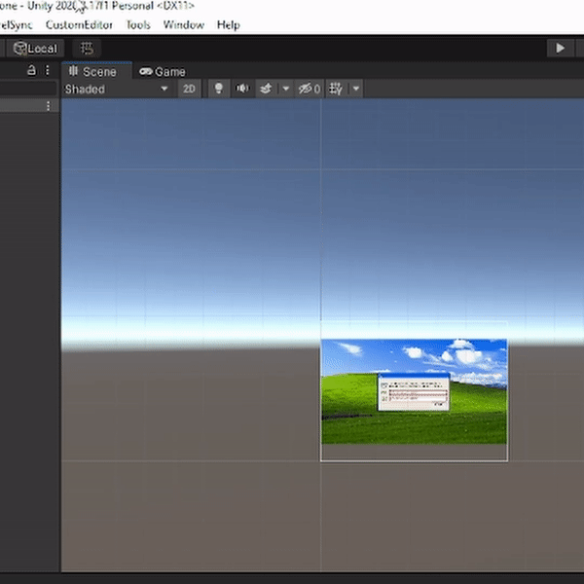Toggle scene effects layers icon

point(266,89)
